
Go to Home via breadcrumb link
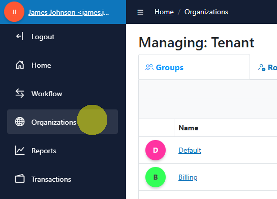pos(164,12)
